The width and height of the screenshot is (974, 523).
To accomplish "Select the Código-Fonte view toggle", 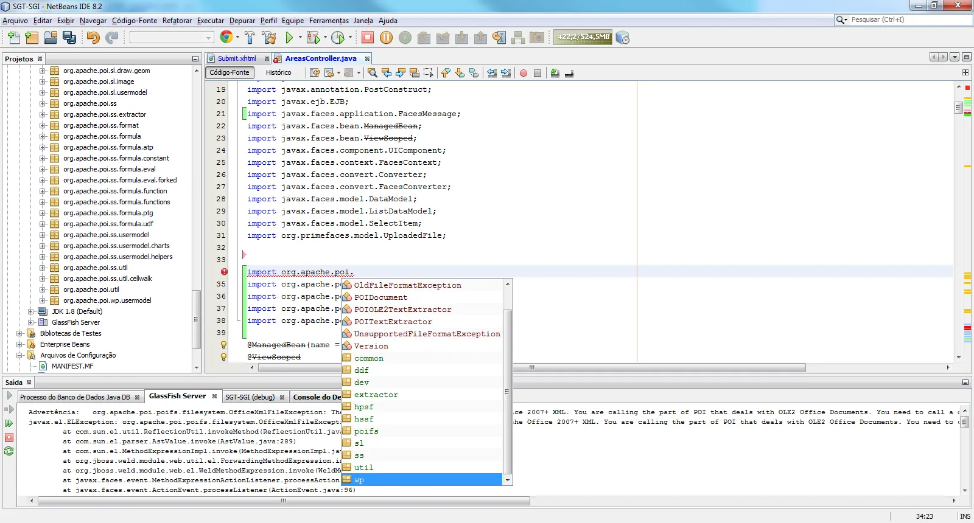I will [x=229, y=72].
